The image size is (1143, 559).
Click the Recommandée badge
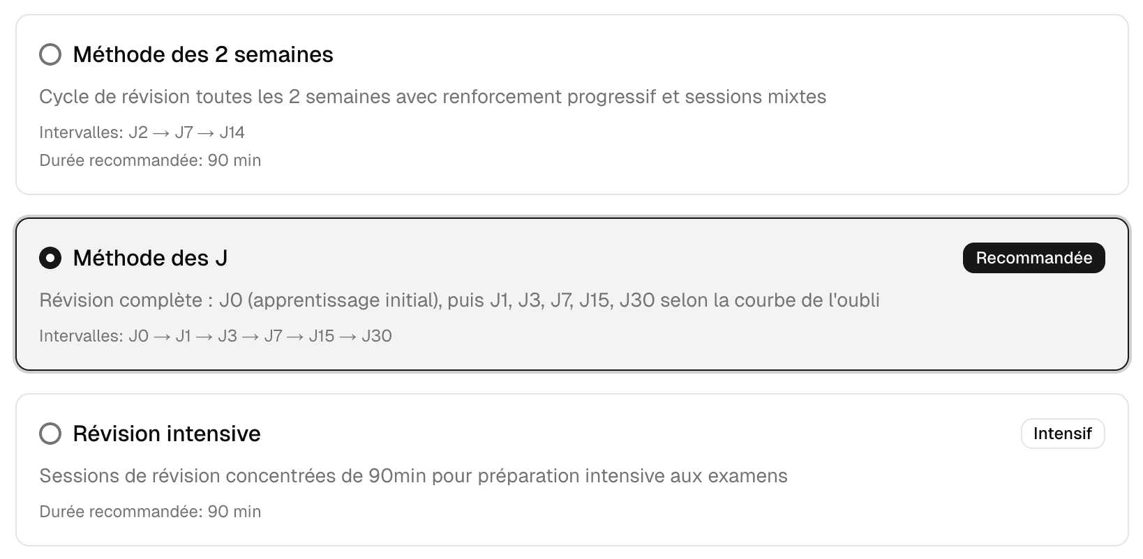tap(1033, 258)
